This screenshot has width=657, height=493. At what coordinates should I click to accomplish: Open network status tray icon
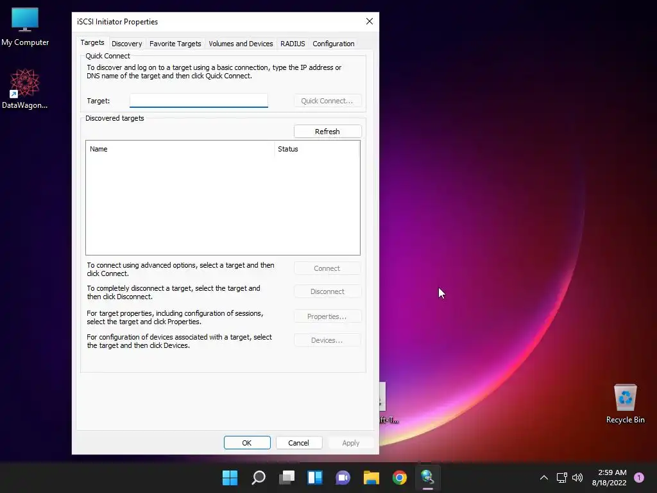(x=561, y=478)
